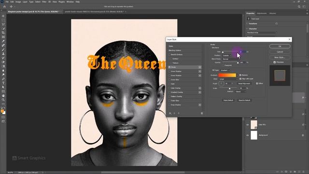Select the Hand tool
Viewport: 309px width, 174px height.
point(3,96)
